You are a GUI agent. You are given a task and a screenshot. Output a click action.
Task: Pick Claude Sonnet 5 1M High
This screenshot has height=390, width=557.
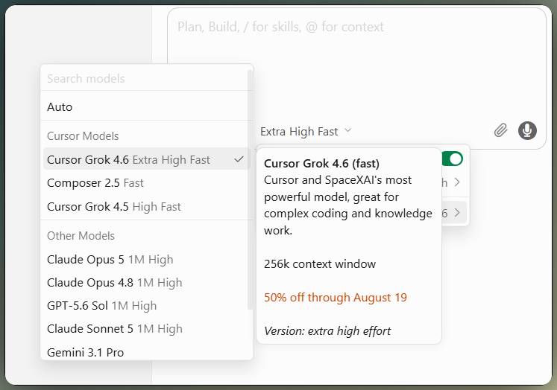click(x=145, y=329)
